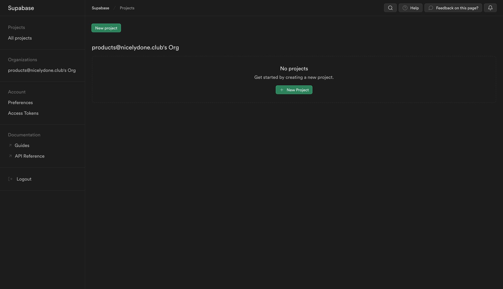This screenshot has width=503, height=289.
Task: Open All projects in the sidebar
Action: (20, 38)
